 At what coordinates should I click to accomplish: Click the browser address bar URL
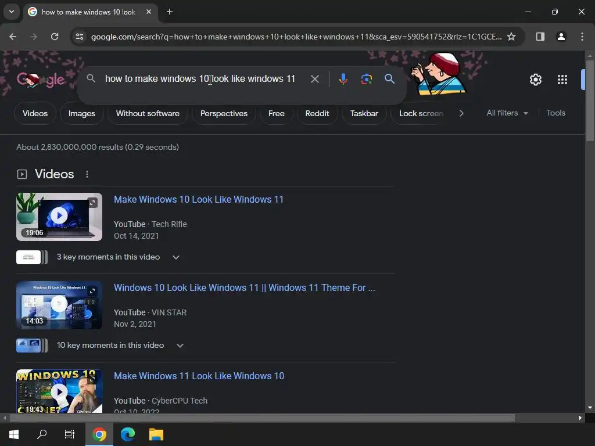click(296, 37)
